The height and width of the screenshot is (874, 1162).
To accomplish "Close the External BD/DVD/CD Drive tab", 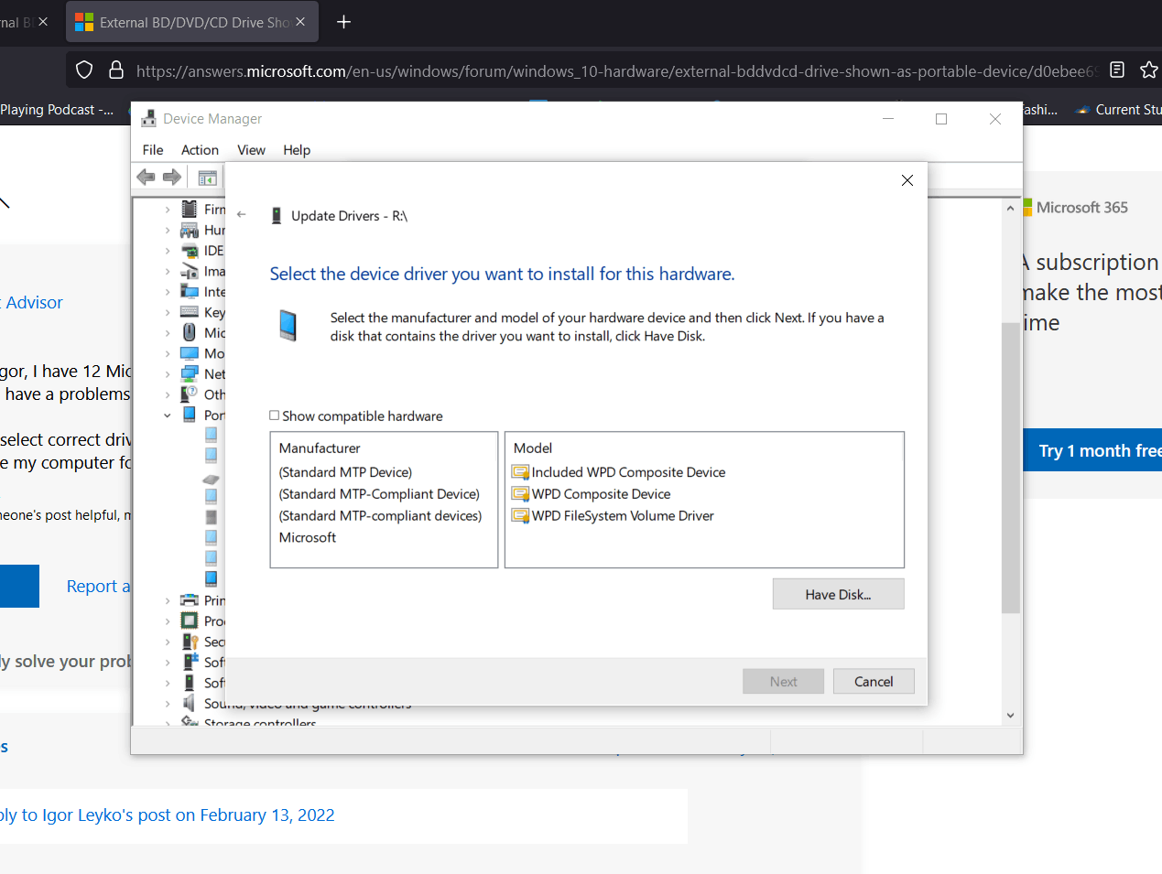I will (300, 22).
